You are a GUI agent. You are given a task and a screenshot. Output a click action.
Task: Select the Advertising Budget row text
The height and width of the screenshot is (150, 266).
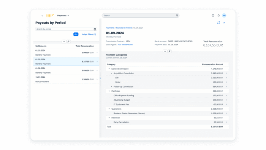[122, 100]
